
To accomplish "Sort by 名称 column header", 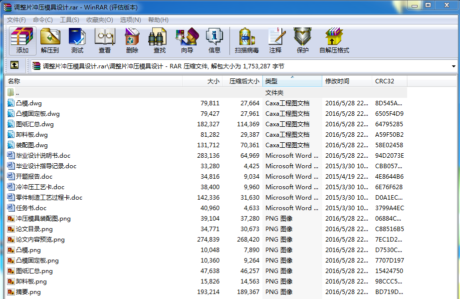I will pyautogui.click(x=94, y=81).
